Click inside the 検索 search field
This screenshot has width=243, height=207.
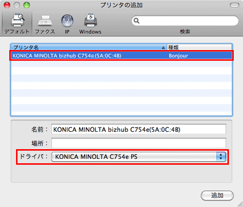185,21
